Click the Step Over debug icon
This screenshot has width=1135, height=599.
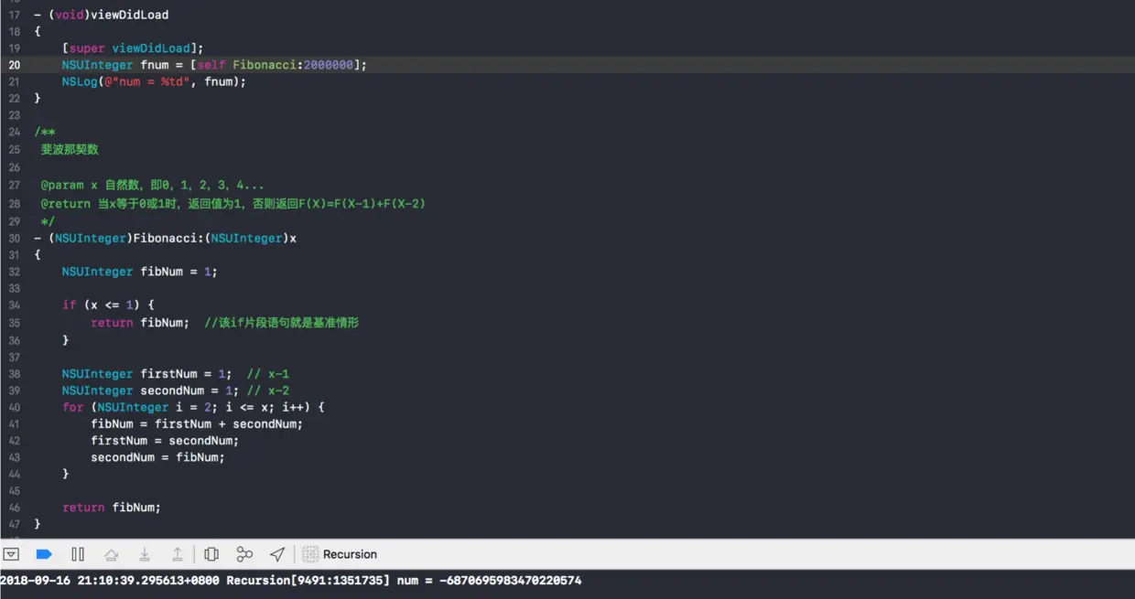coord(111,554)
